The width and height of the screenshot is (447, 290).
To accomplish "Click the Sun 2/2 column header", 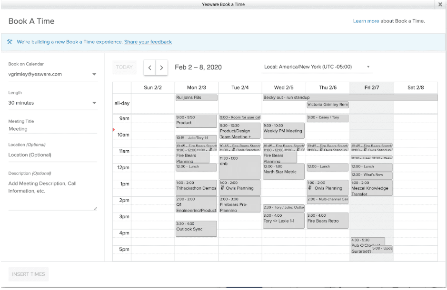I will pos(153,87).
